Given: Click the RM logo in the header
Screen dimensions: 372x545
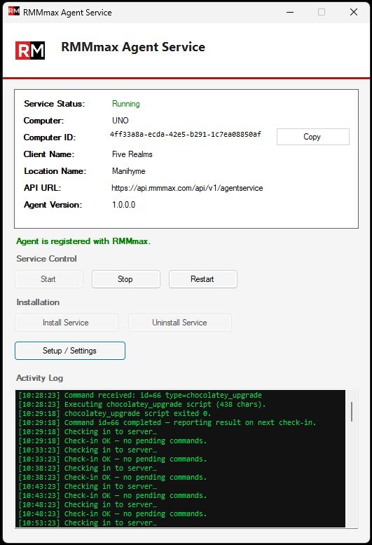Looking at the screenshot, I should 30,51.
